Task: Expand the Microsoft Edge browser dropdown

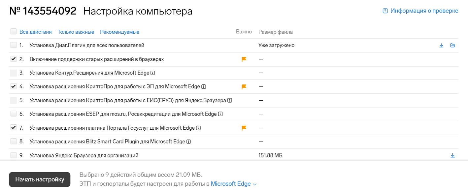Action: coord(233,184)
